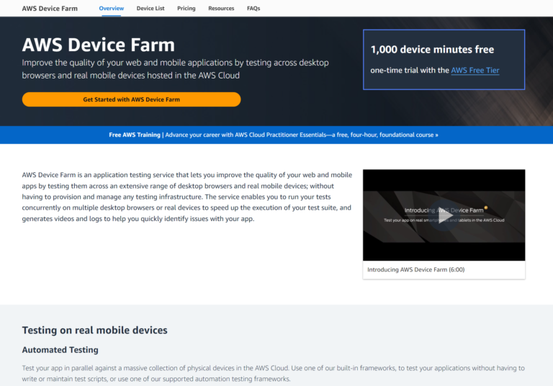The width and height of the screenshot is (553, 386).
Task: Switch to the Device List tab
Action: [150, 8]
